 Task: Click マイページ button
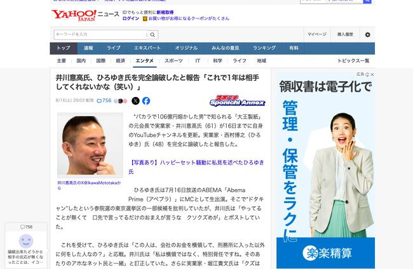point(317,34)
